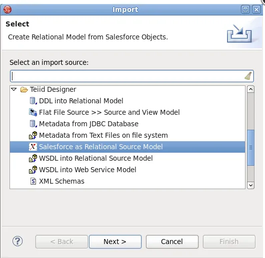The height and width of the screenshot is (258, 265).
Task: Open help with the question mark icon
Action: pyautogui.click(x=17, y=241)
